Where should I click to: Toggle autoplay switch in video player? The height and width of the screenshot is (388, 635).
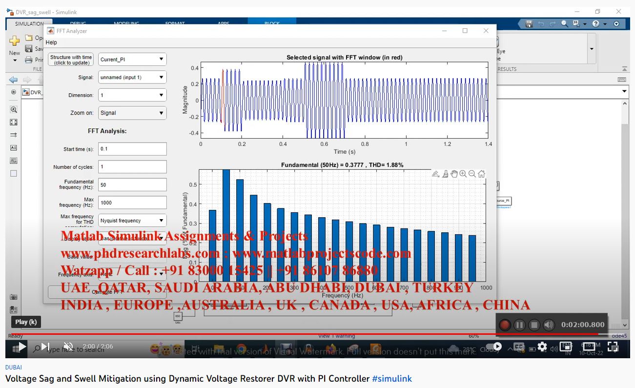click(496, 347)
